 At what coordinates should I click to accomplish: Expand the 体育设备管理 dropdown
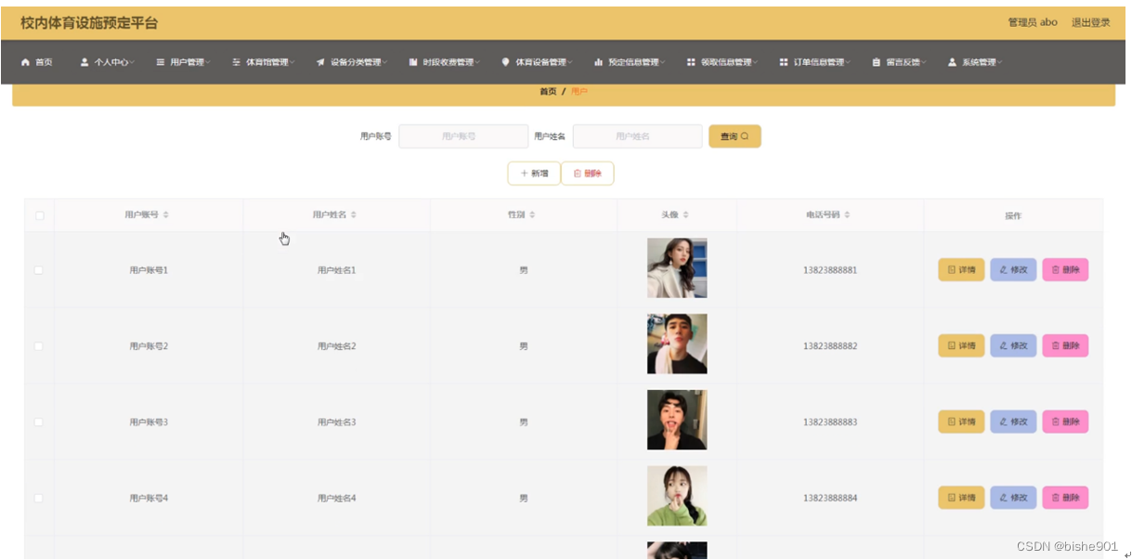click(537, 62)
